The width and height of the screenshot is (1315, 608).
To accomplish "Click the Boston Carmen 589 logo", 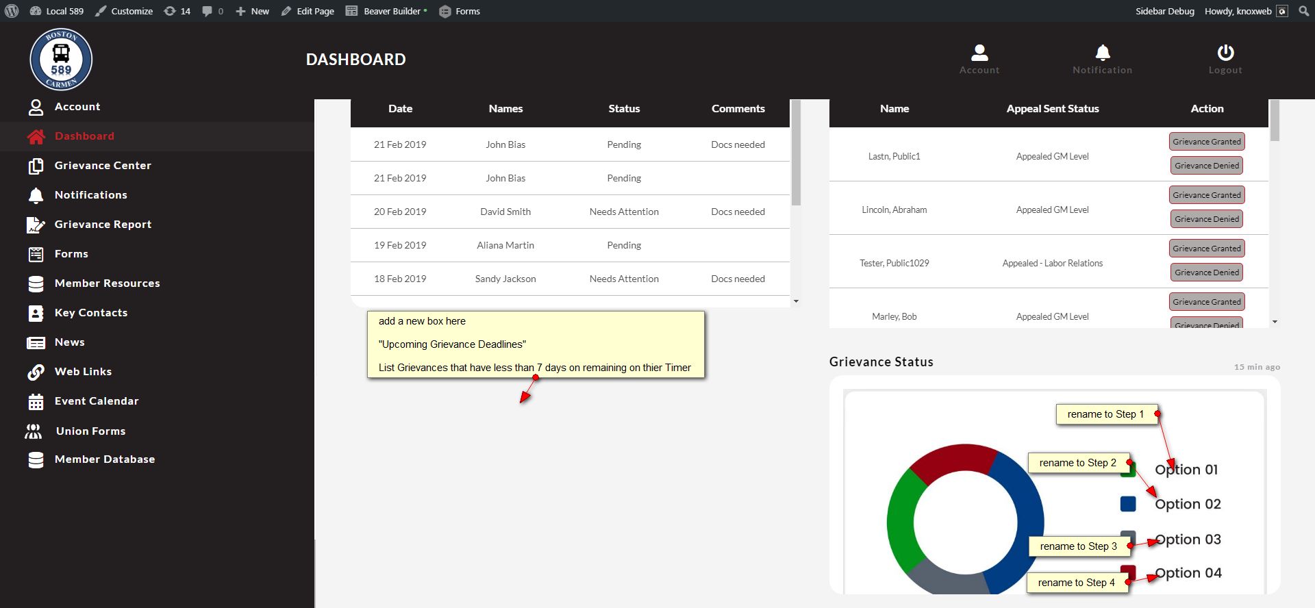I will [x=61, y=60].
